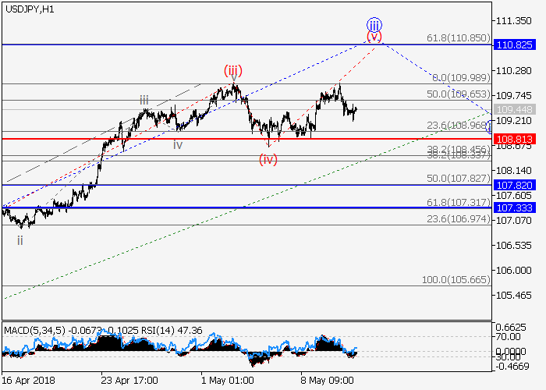
Task: Click the gray iv wave label
Action: click(178, 145)
